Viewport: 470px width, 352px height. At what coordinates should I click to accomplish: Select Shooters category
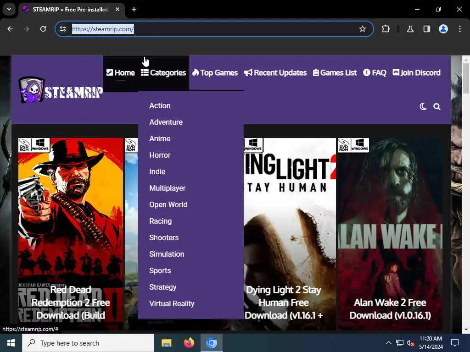[164, 237]
